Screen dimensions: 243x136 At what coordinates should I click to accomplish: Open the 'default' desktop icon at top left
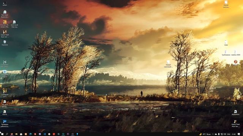coord(5,3)
